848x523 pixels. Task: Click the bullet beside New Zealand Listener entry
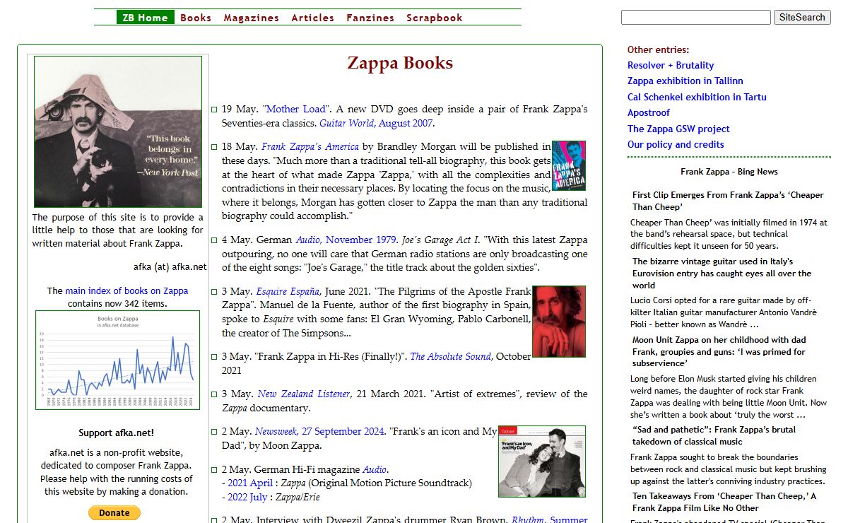pyautogui.click(x=214, y=394)
